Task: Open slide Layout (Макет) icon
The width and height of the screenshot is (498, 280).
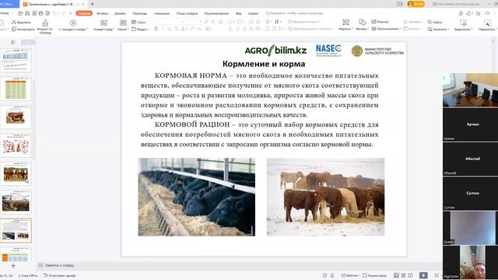Action: (x=123, y=23)
